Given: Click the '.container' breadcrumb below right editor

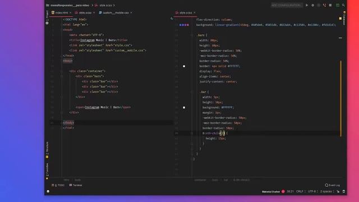Looking at the screenshot, I should pos(200,180).
